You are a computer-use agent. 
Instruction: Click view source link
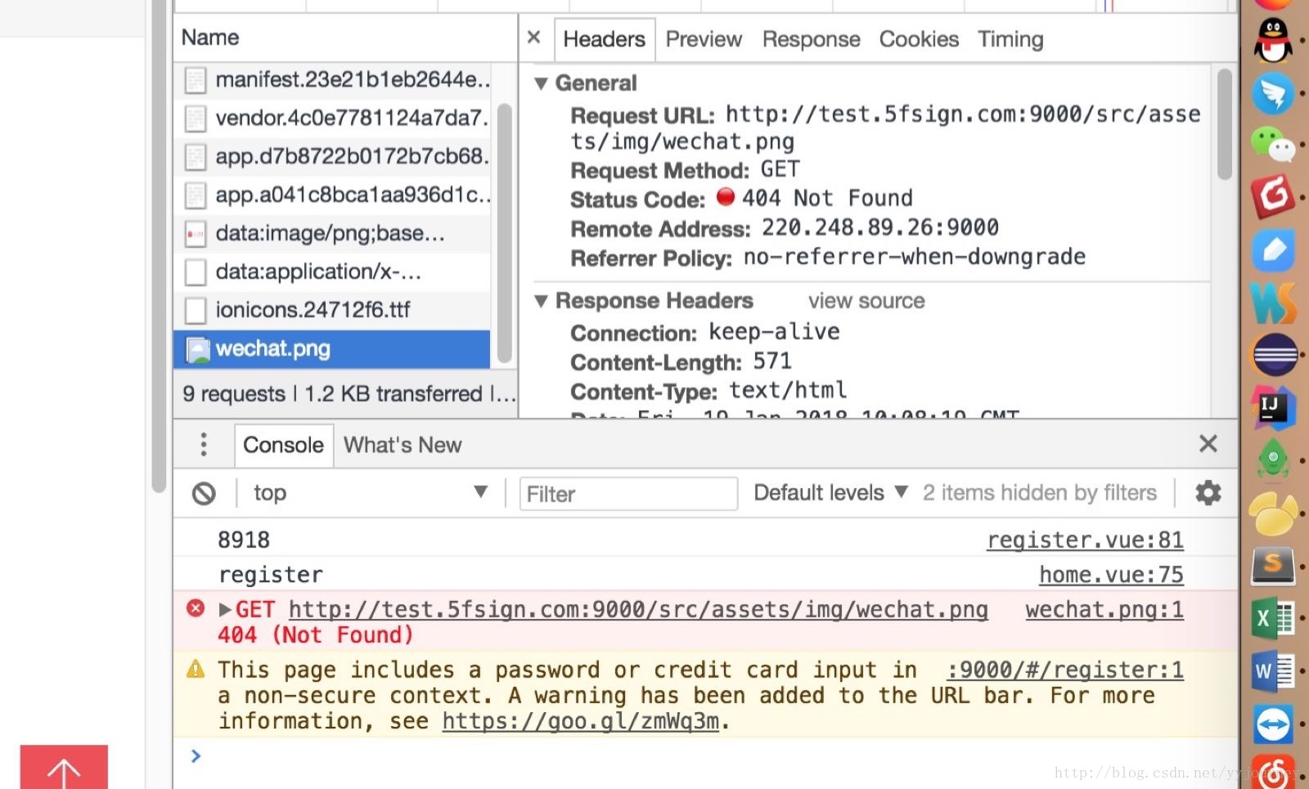866,301
